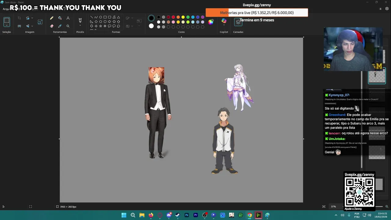Select the Pencil tool

(x=52, y=18)
